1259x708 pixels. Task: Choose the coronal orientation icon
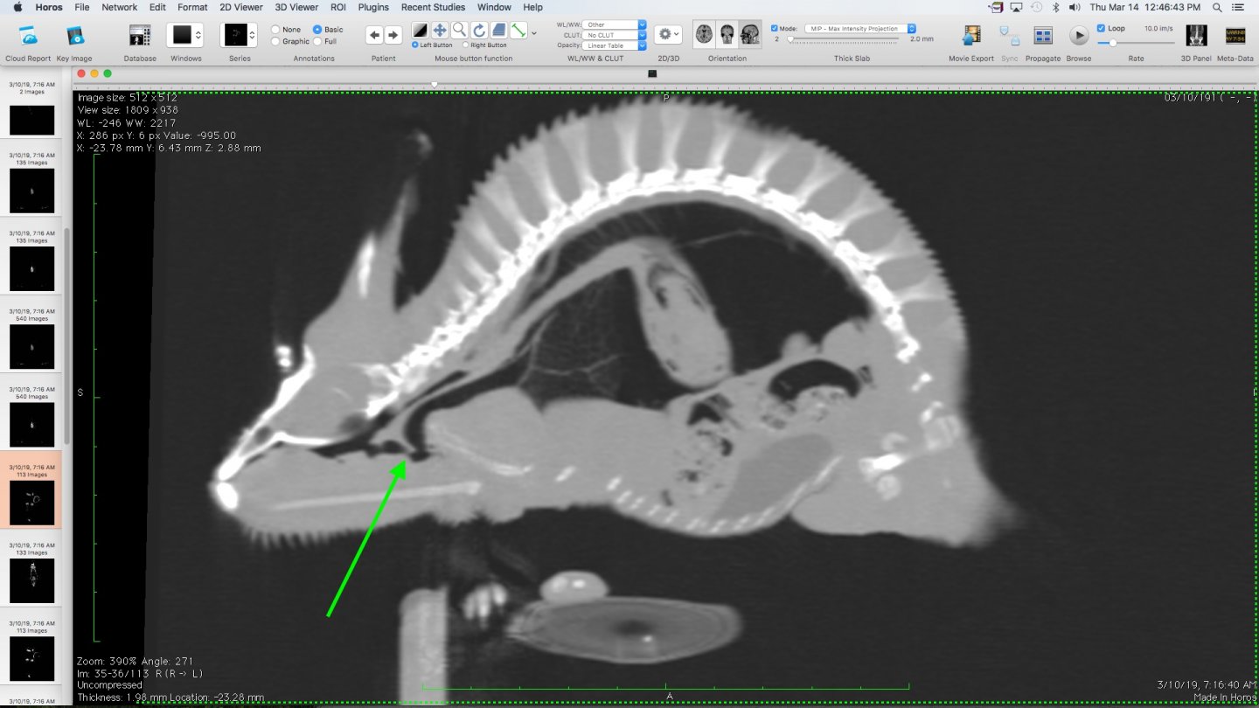click(727, 35)
